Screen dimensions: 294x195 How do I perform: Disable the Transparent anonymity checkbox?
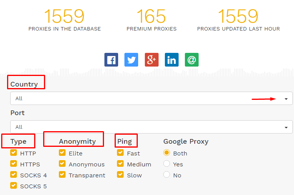[x=62, y=175]
